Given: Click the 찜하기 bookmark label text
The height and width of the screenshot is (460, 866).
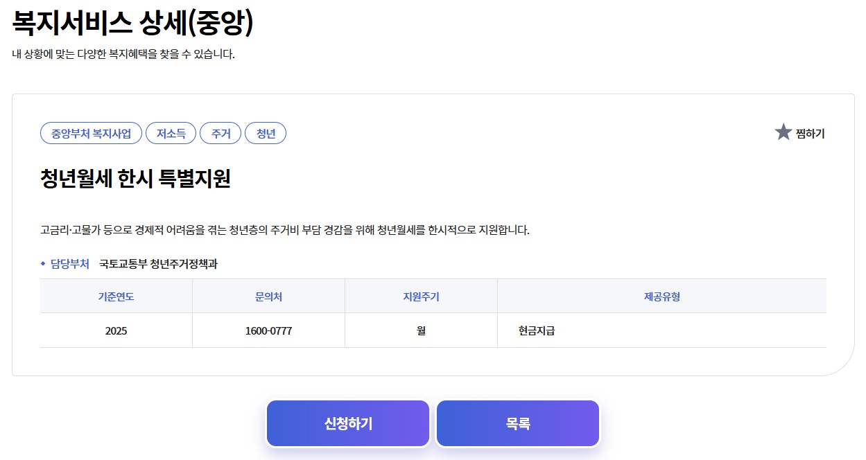Looking at the screenshot, I should pyautogui.click(x=811, y=134).
